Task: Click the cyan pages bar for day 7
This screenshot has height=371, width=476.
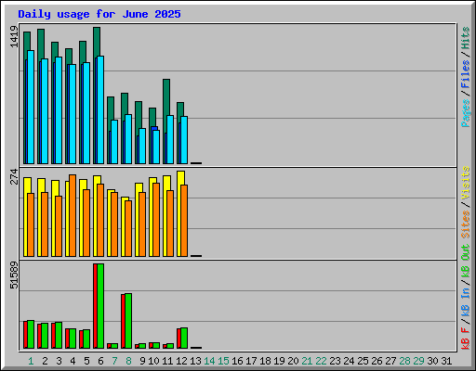Action: pyautogui.click(x=114, y=142)
